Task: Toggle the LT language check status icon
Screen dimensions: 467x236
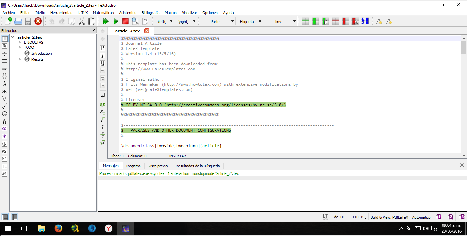Action: 325,217
